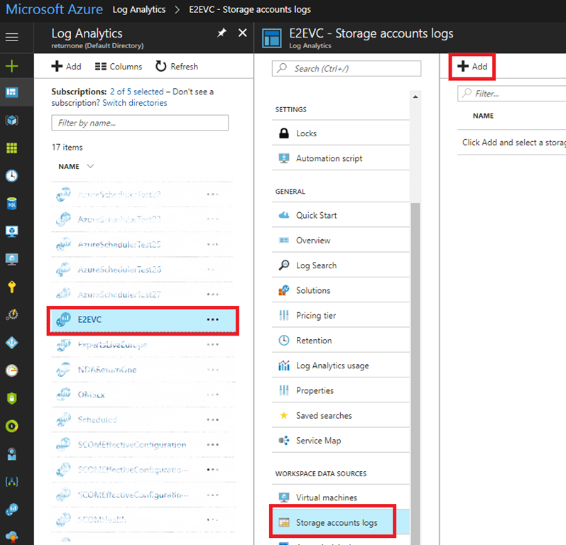Click the green plus New resource icon
This screenshot has height=545, width=566.
[12, 66]
